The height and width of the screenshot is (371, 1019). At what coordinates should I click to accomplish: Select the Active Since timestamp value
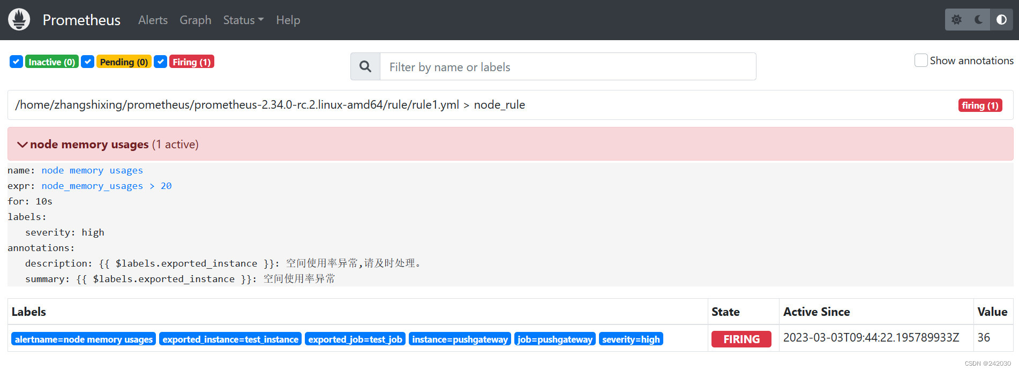tap(871, 338)
